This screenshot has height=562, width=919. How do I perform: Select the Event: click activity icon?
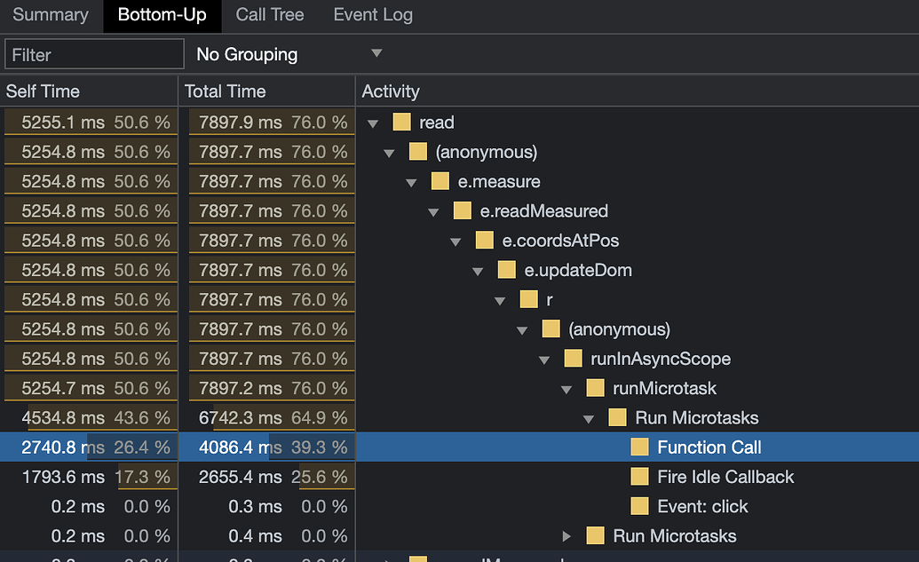(639, 506)
